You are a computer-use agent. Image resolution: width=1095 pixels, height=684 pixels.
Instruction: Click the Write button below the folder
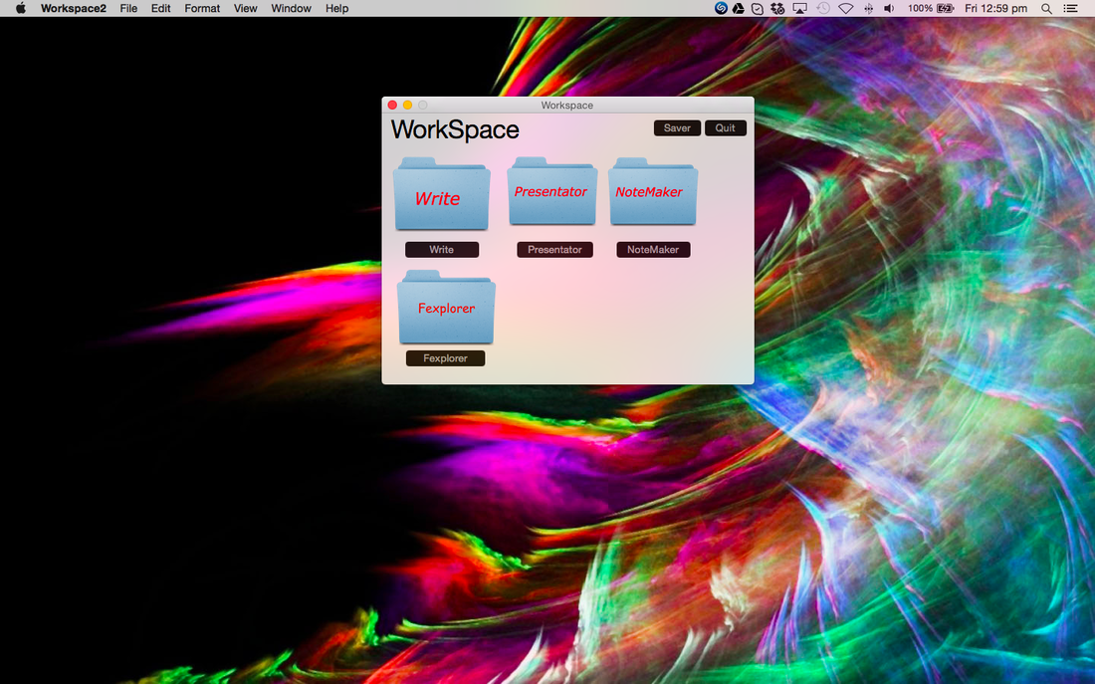442,250
